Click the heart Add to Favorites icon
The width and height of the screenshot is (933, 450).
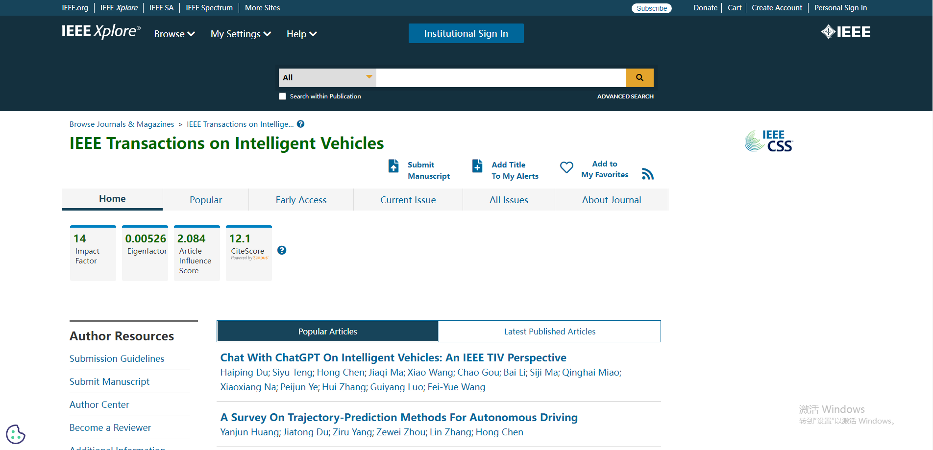tap(566, 167)
